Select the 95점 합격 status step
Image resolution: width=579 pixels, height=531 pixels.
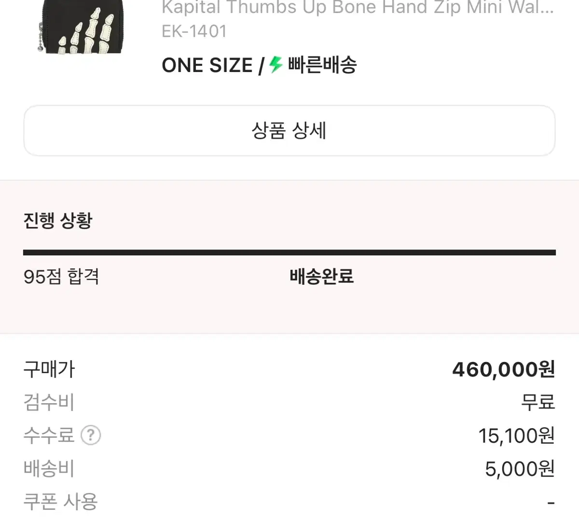61,277
